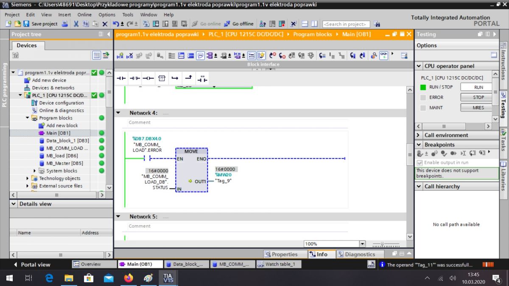Close the branch in the ladder network
Viewport: 509px width, 286px height.
pyautogui.click(x=188, y=78)
